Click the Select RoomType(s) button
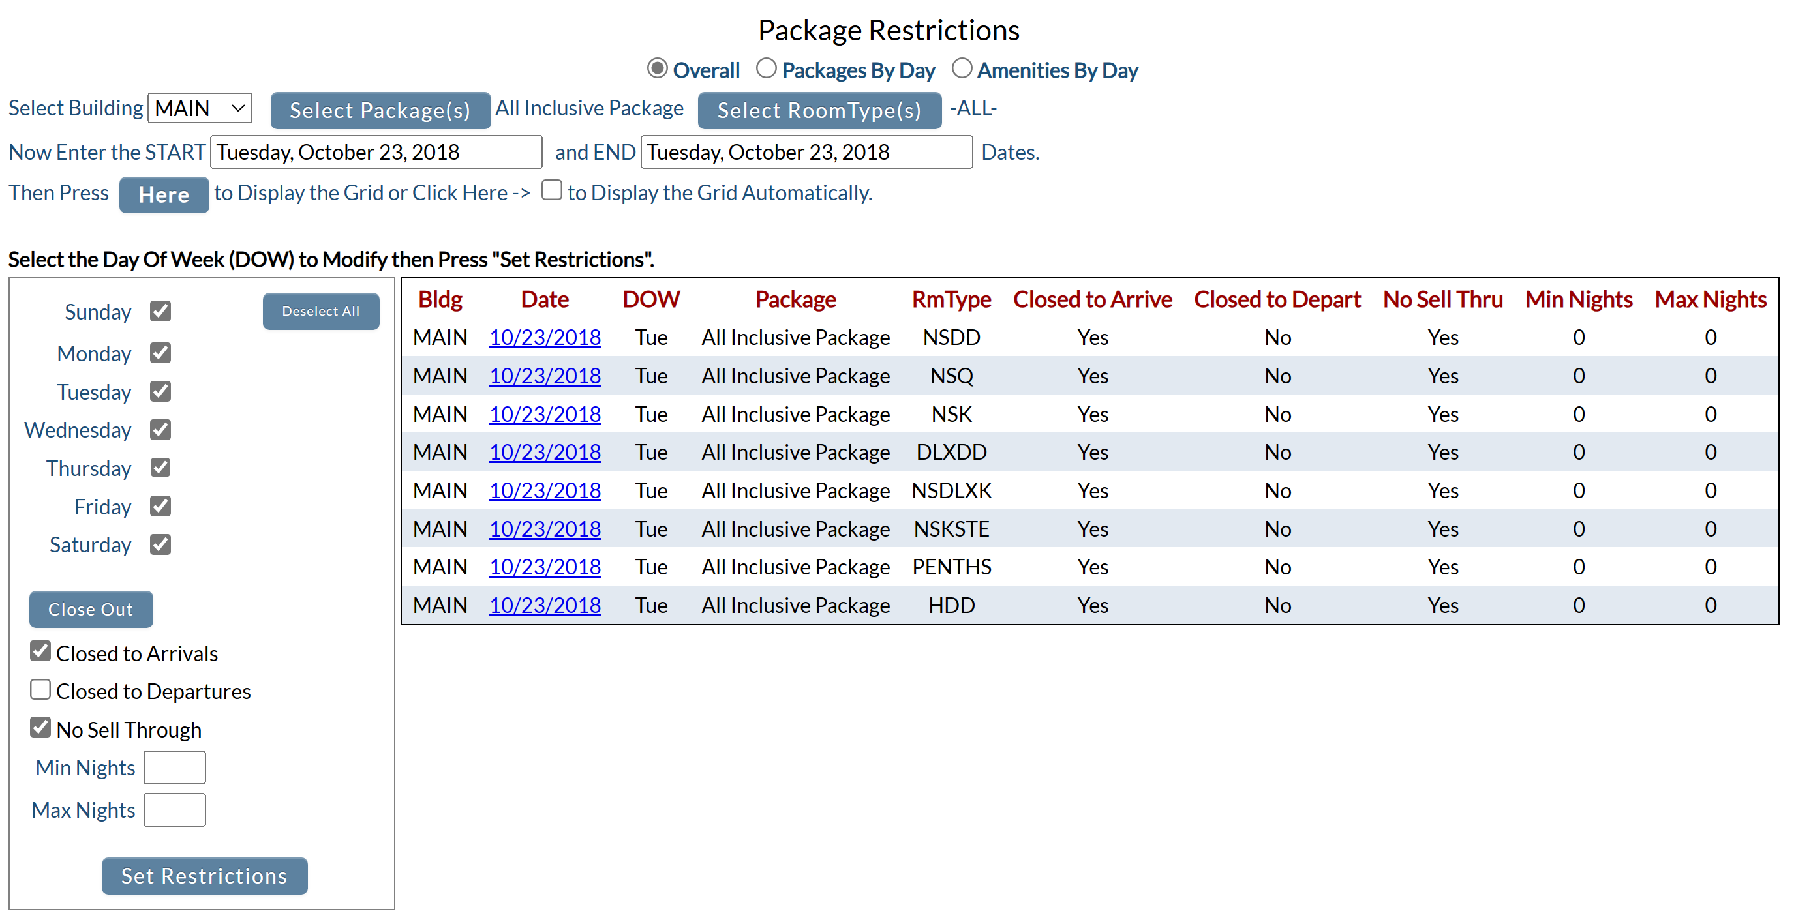 click(x=819, y=110)
